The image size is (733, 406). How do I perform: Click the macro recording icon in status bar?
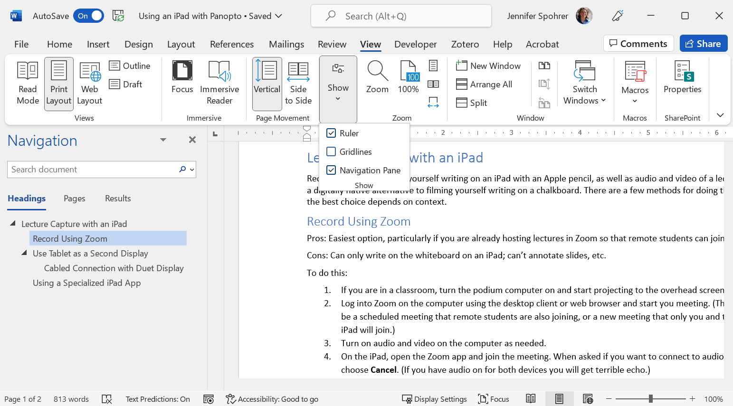pos(209,399)
